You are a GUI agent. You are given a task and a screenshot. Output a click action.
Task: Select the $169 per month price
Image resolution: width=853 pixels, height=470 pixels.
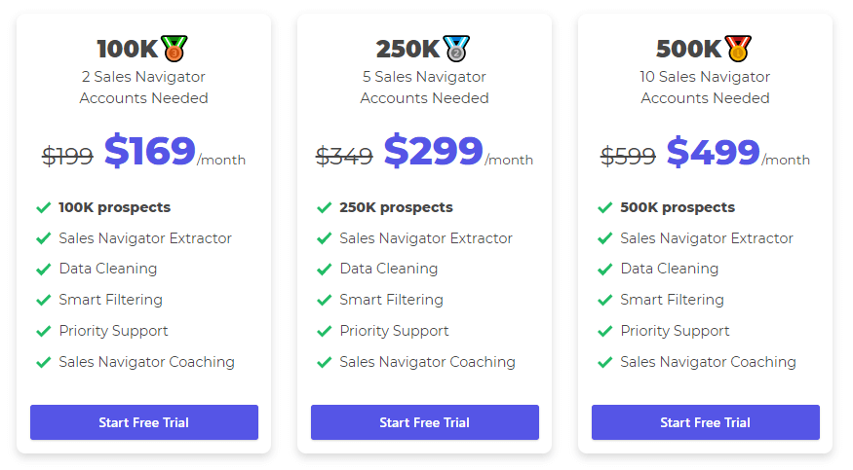[149, 151]
